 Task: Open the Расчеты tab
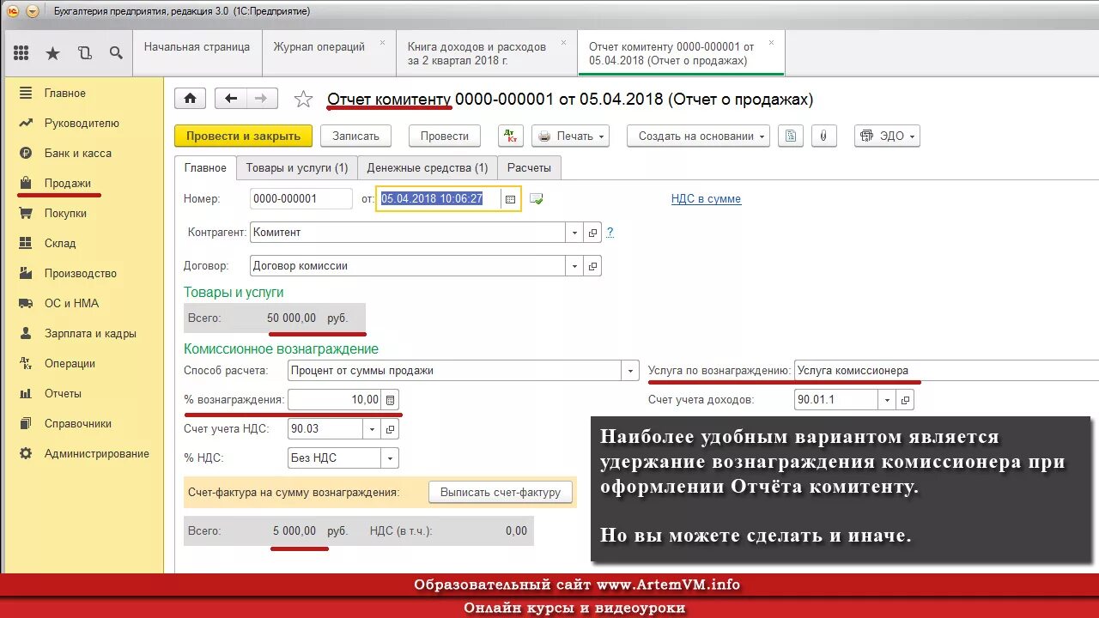tap(529, 168)
